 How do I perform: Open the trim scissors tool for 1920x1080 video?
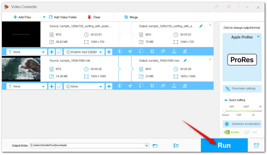130,86
